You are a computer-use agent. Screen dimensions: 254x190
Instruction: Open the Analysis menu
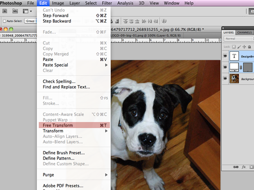pyautogui.click(x=125, y=3)
